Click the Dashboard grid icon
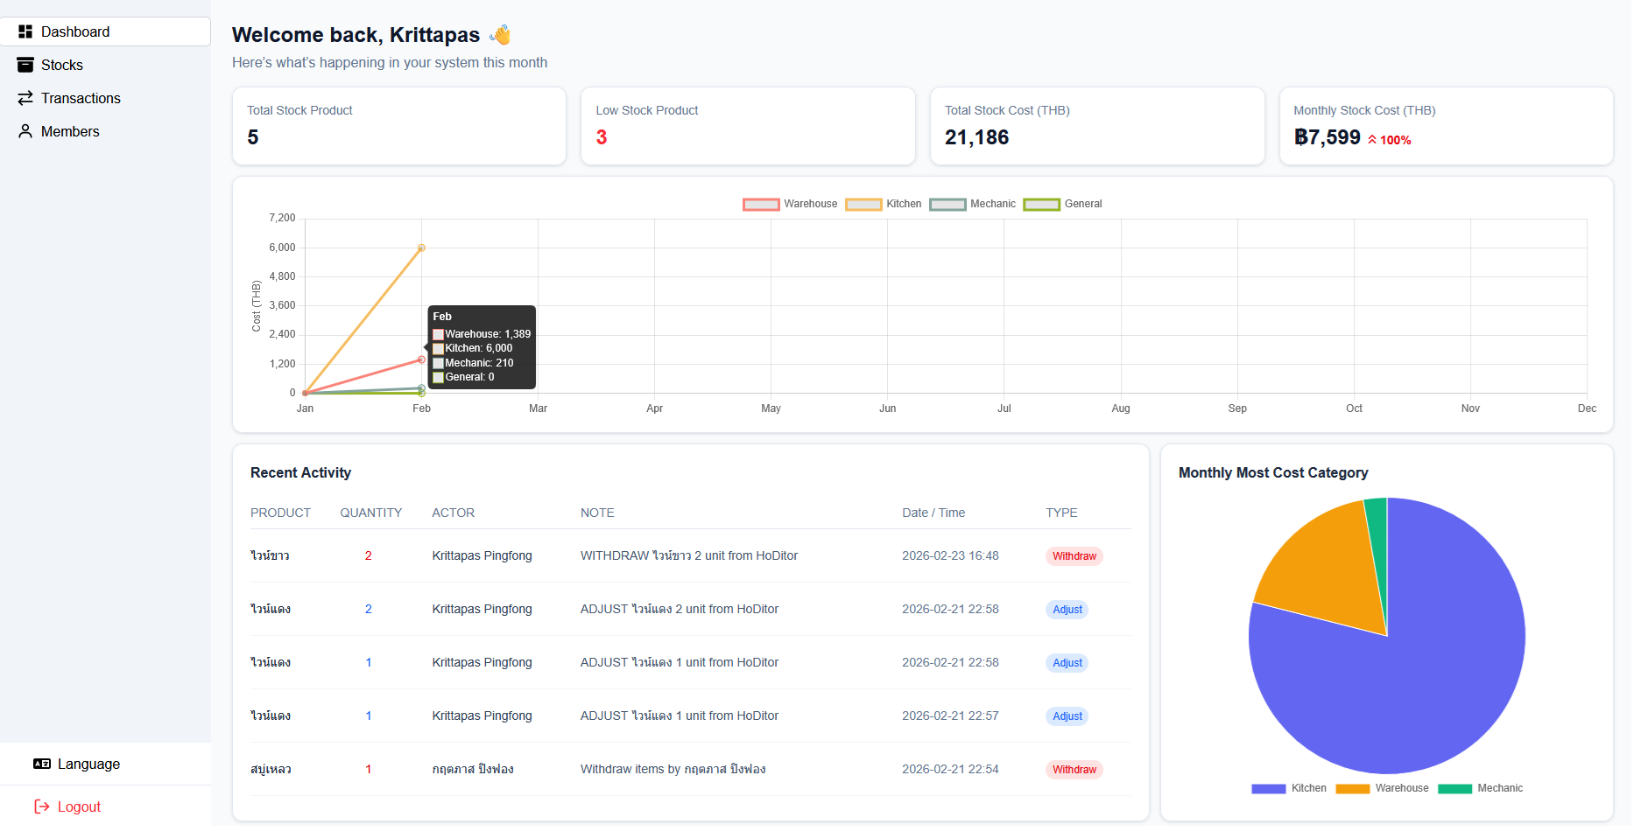 [25, 31]
